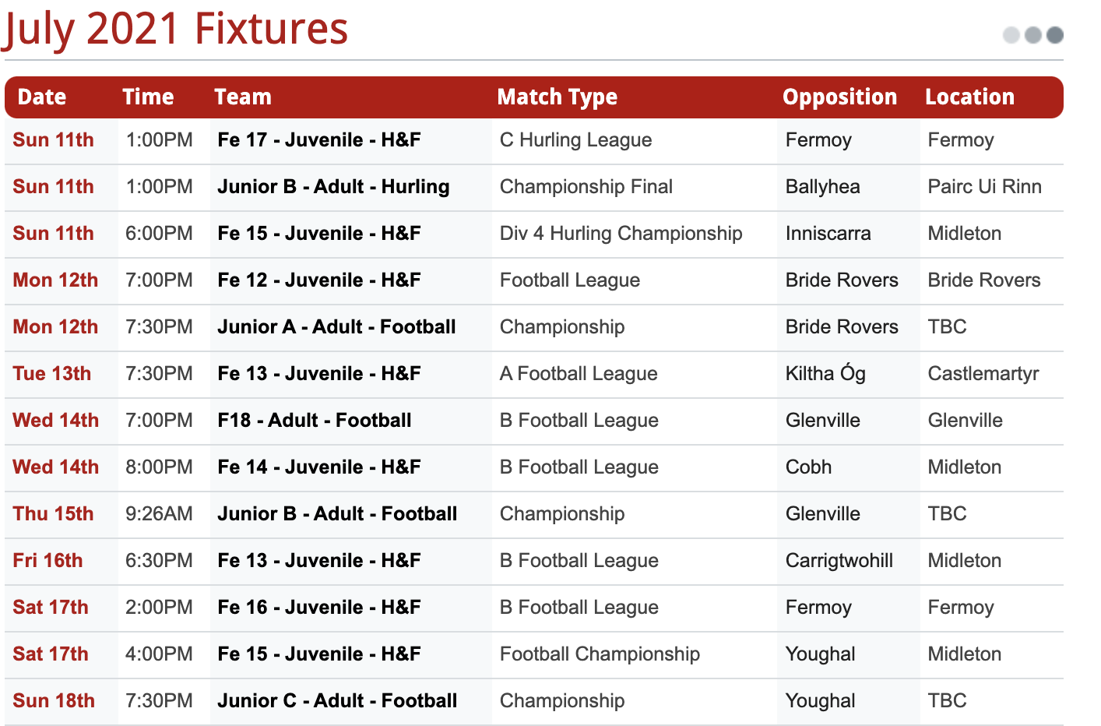Click the Pairc Ui Rinn location
This screenshot has width=1101, height=726.
click(984, 187)
